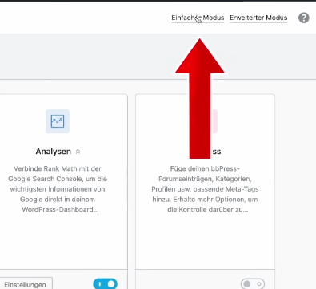Click the Analysen chart icon

click(58, 121)
